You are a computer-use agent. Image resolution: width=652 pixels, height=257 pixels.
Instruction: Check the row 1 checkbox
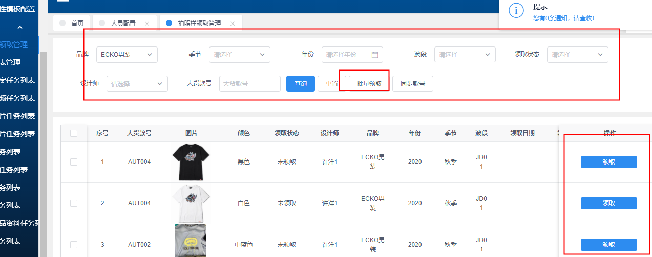(x=74, y=162)
